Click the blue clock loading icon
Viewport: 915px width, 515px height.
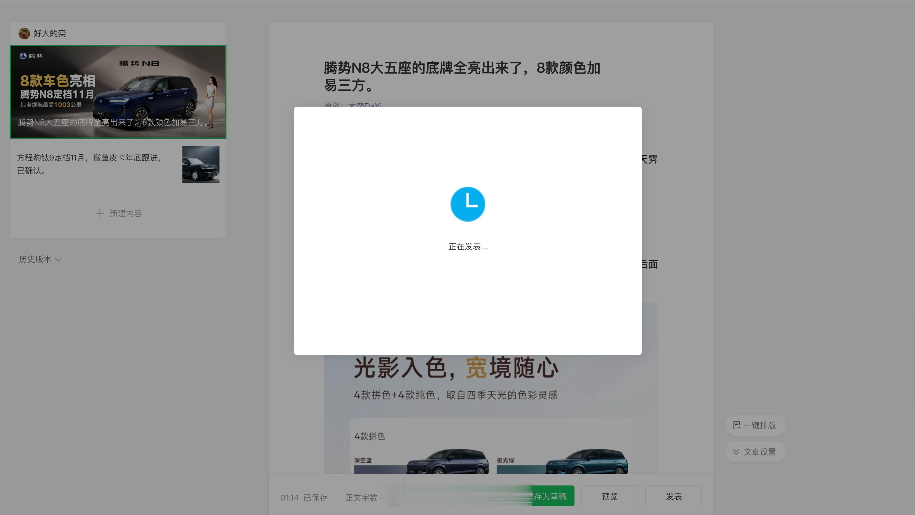pos(467,204)
